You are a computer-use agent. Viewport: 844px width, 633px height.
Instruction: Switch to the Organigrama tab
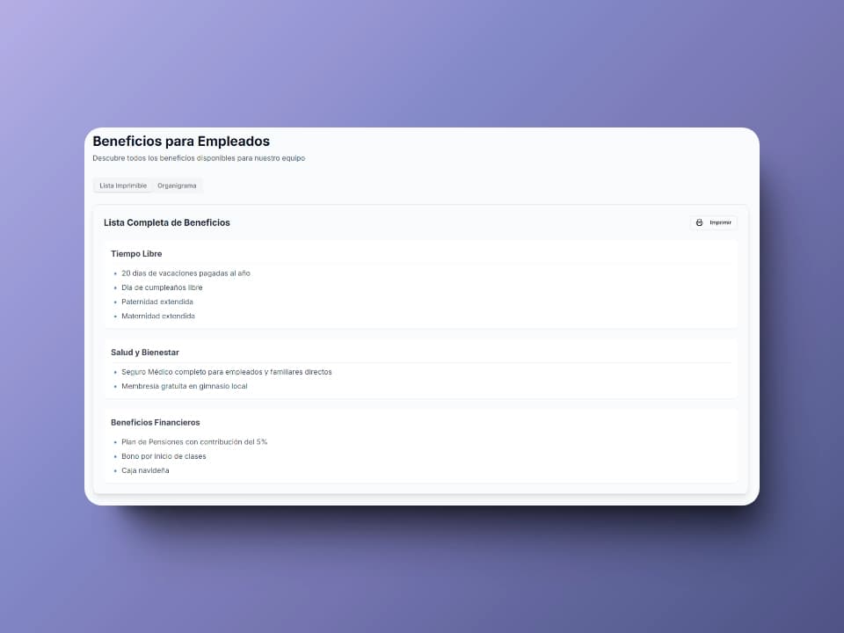click(177, 186)
